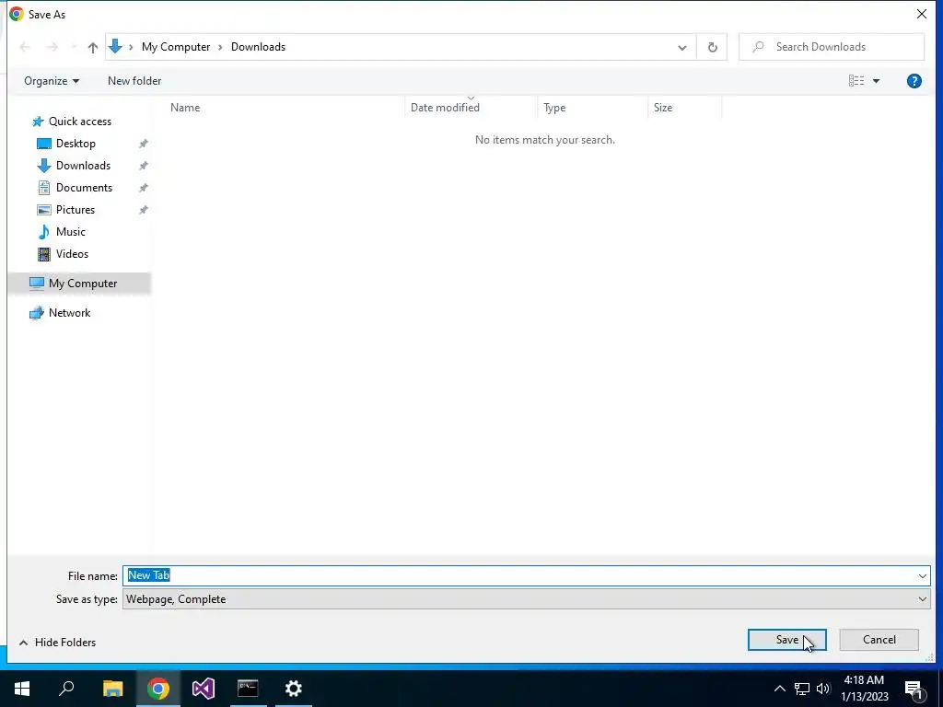The width and height of the screenshot is (943, 707).
Task: Go forward with the right arrow button
Action: click(x=52, y=47)
